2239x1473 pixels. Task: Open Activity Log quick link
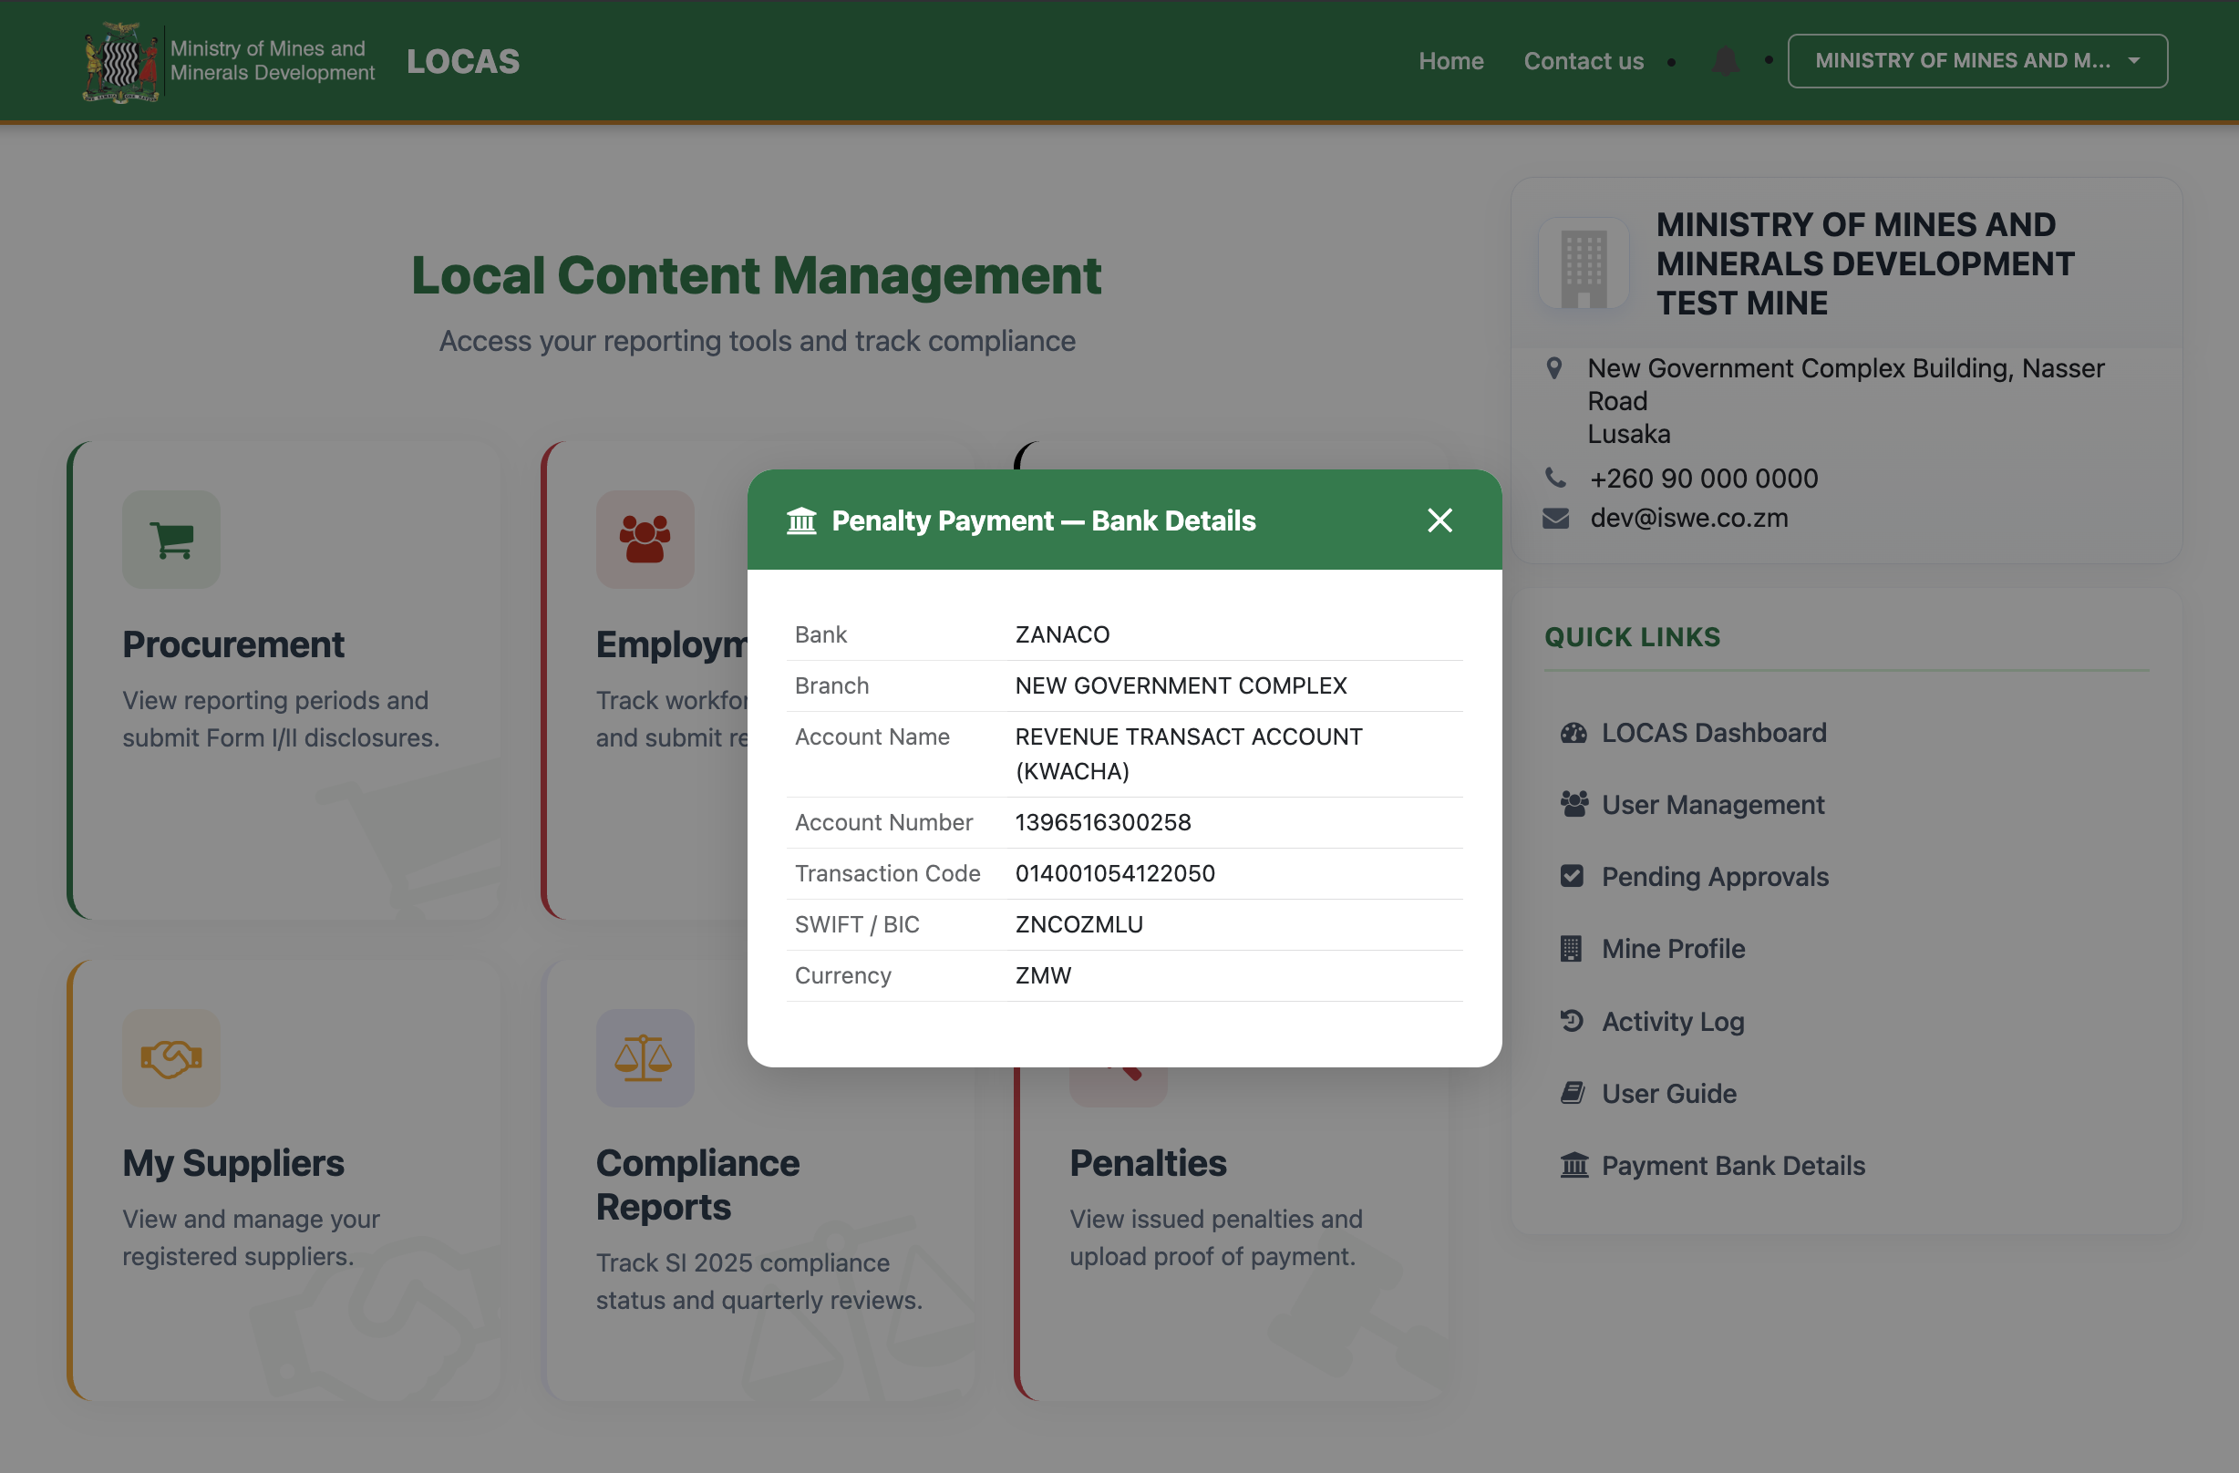click(x=1673, y=1022)
